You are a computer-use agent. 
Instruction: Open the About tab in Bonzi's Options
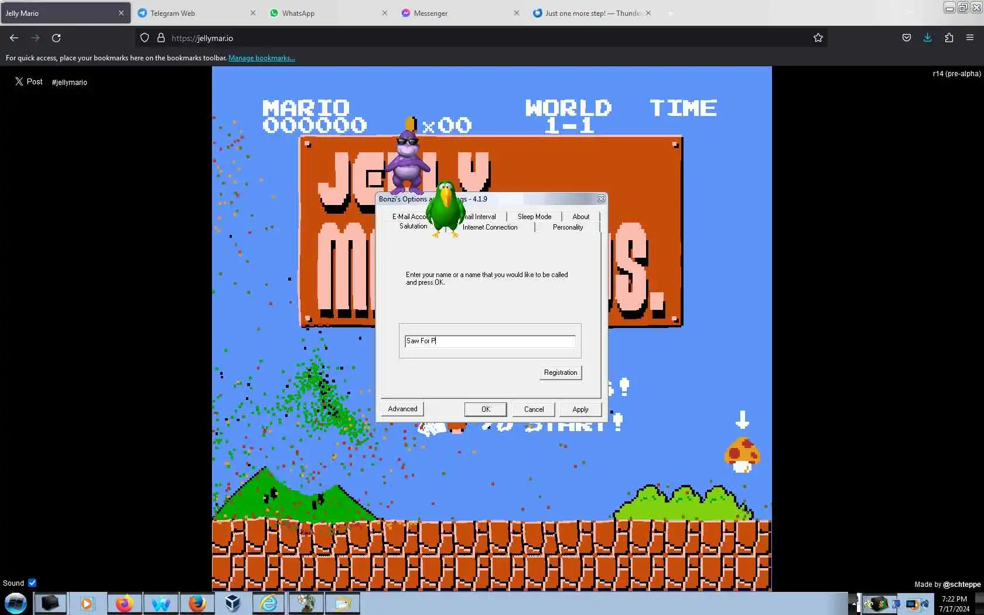tap(580, 217)
